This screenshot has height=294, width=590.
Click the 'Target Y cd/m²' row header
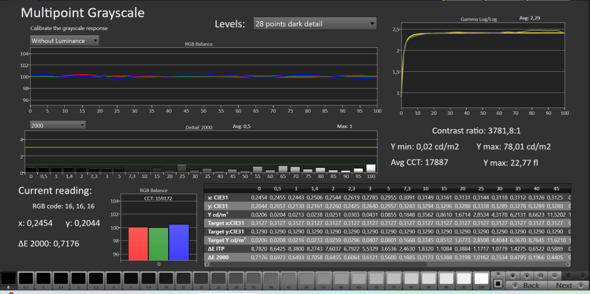pos(227,240)
